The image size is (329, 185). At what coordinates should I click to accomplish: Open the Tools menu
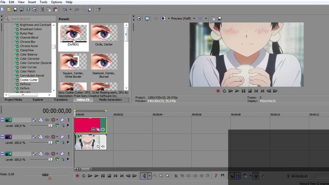pyautogui.click(x=43, y=2)
